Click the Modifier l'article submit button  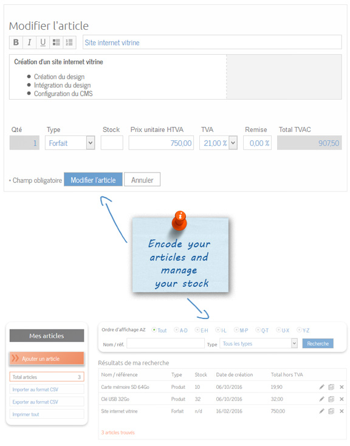pyautogui.click(x=93, y=179)
